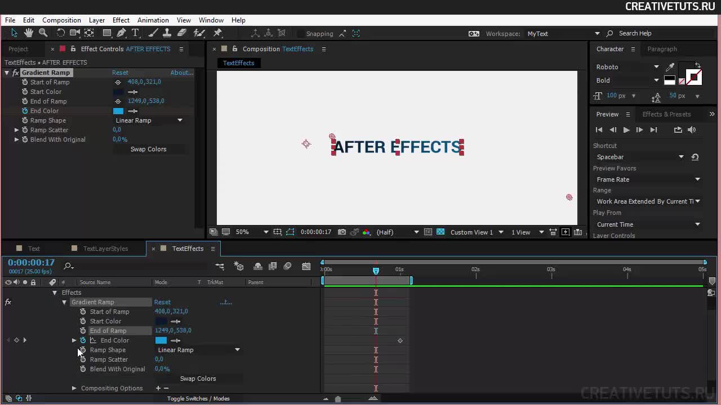Open the Animation menu
This screenshot has width=721, height=405.
(153, 20)
